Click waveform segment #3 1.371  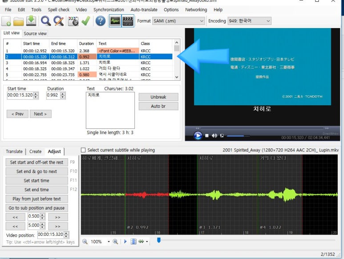[x=228, y=194]
